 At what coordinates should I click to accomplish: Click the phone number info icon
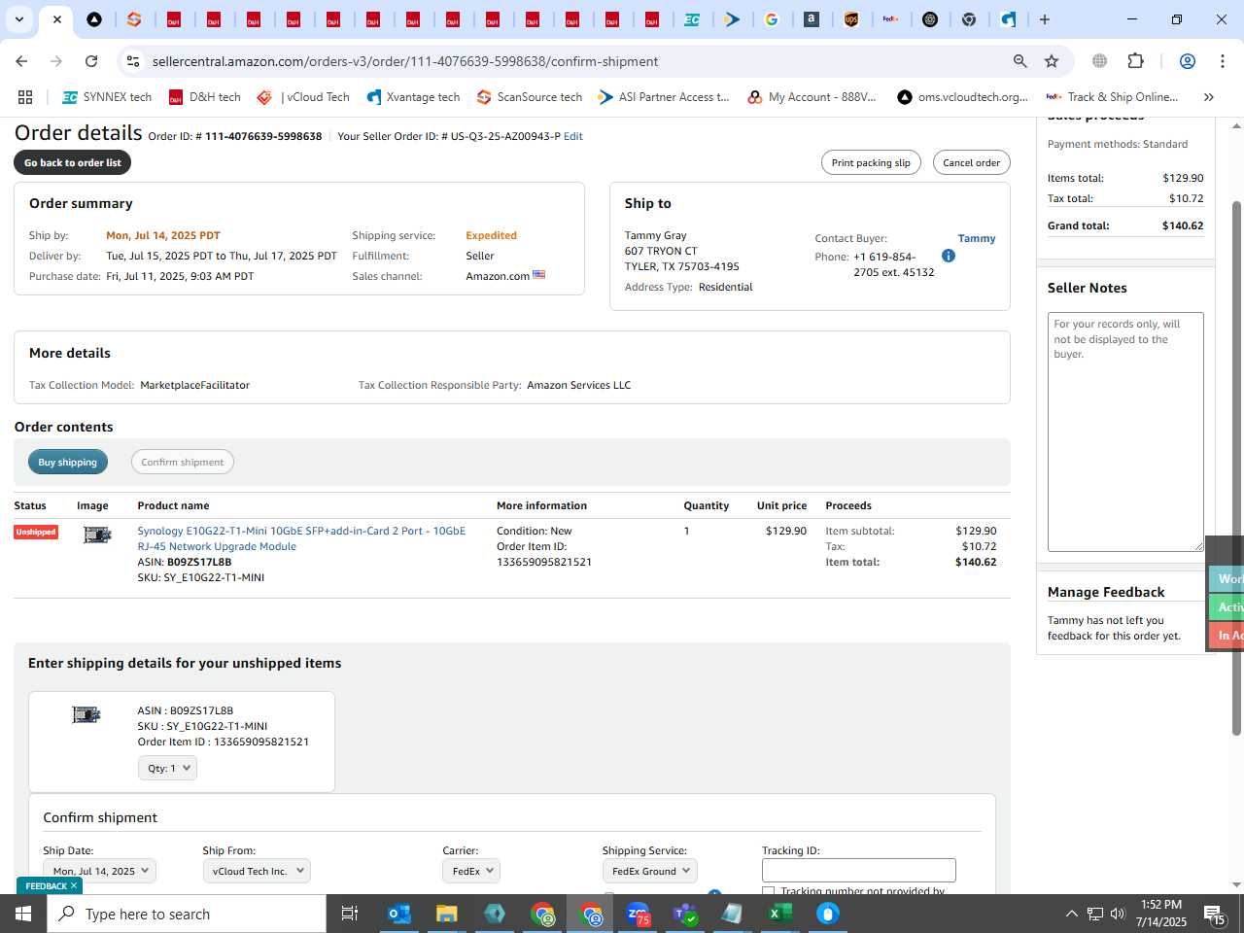949,256
